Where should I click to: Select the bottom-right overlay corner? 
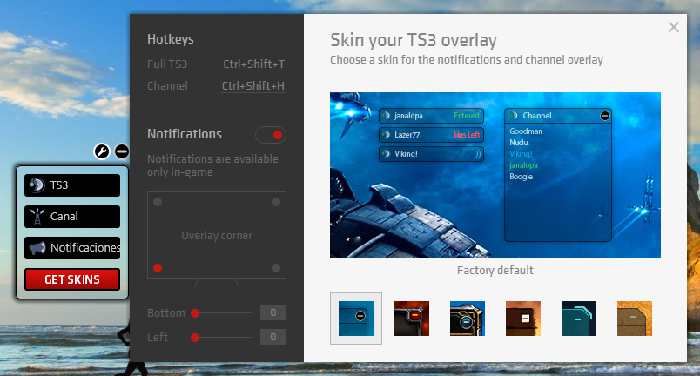click(275, 268)
